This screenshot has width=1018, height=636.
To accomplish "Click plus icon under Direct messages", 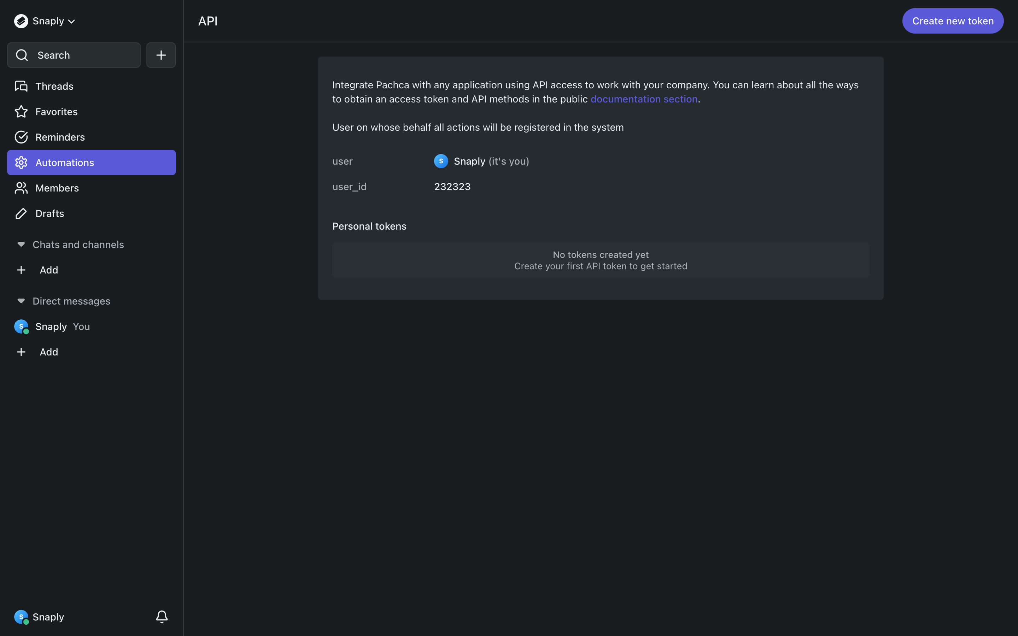I will point(21,352).
